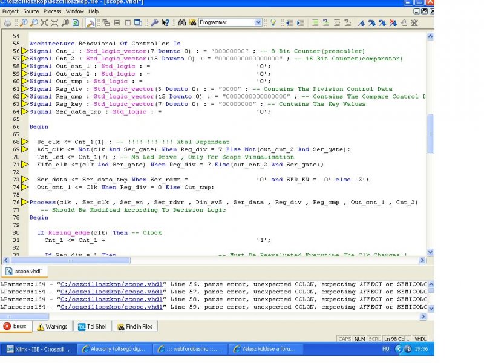
Task: Click the HU language indicator in the tray
Action: point(386,349)
